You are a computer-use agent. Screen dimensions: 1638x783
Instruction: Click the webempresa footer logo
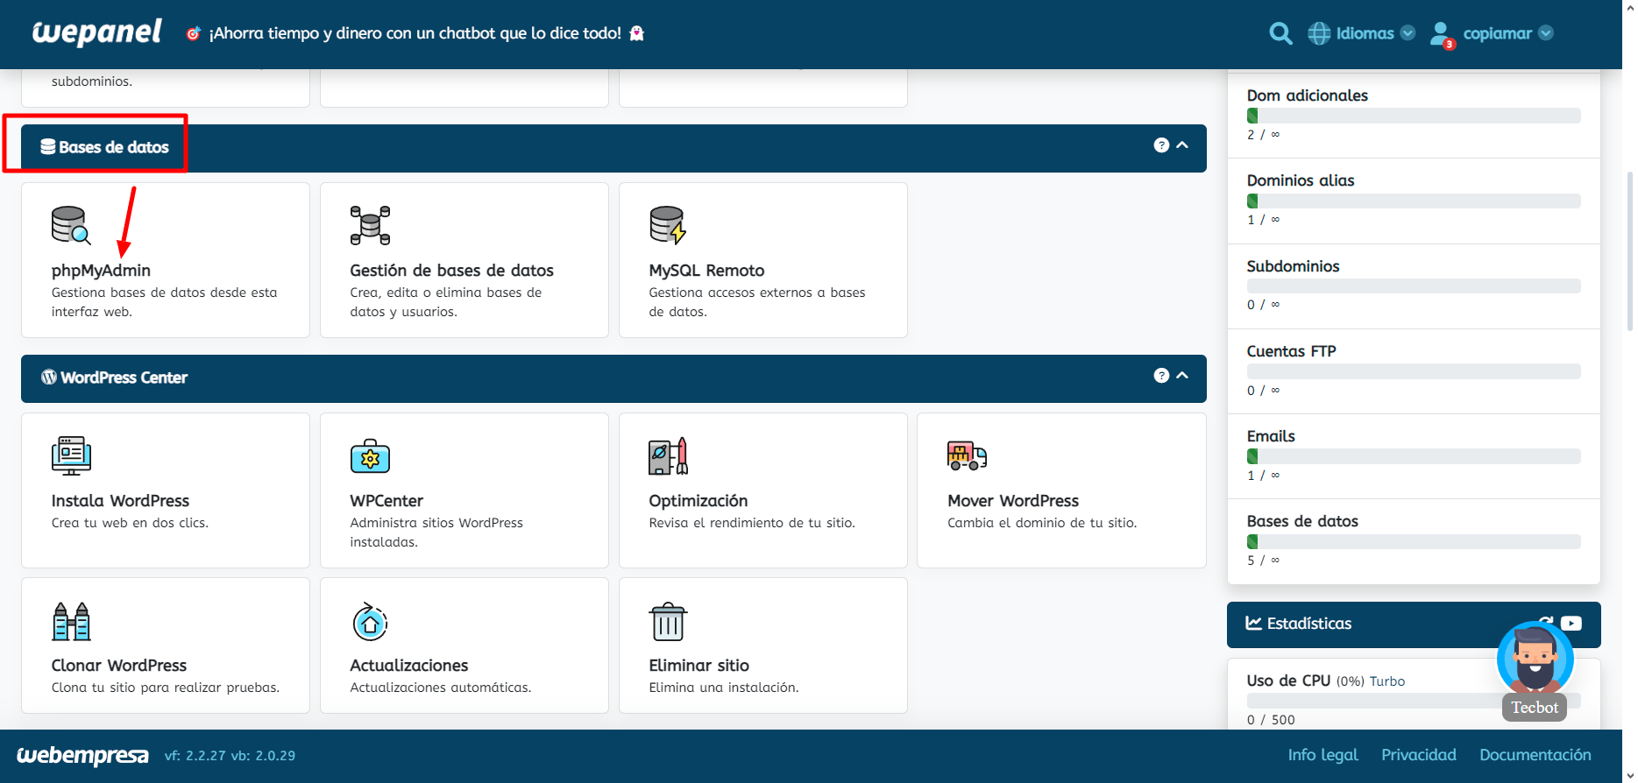(82, 755)
